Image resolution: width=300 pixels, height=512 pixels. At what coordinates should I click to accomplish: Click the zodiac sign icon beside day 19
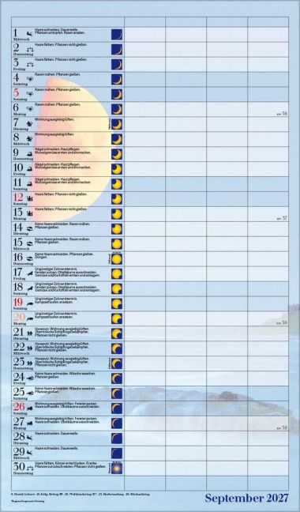pos(30,303)
